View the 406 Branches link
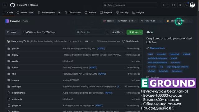199x112 pixels. pos(32,32)
